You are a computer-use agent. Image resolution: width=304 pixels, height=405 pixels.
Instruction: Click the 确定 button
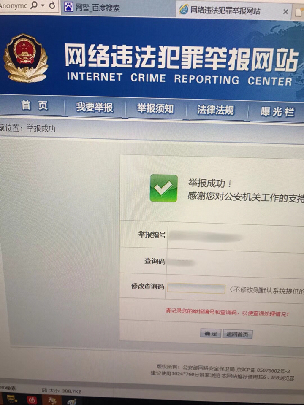(210, 333)
